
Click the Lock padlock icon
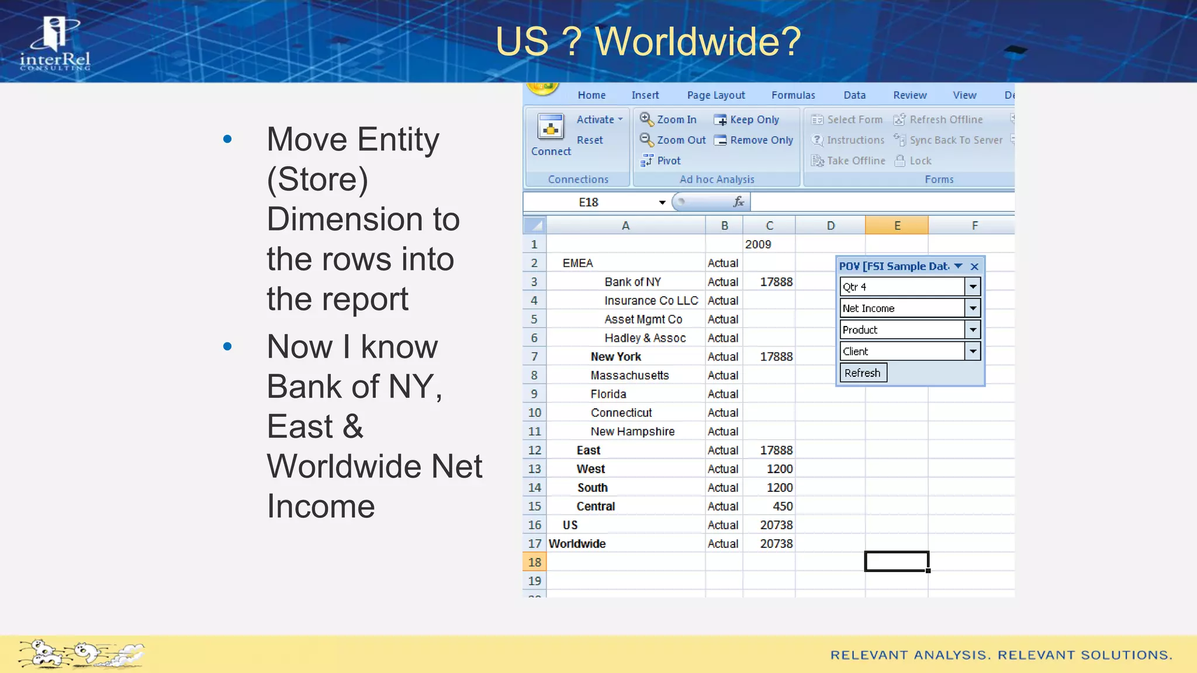point(900,161)
